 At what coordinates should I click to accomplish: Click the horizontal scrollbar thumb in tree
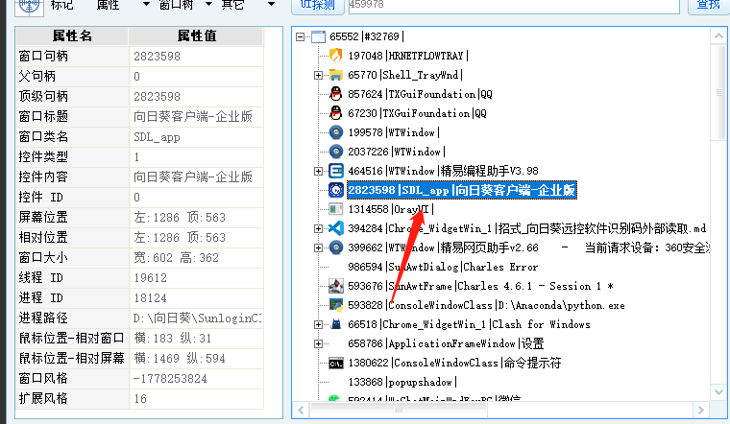tap(399, 410)
